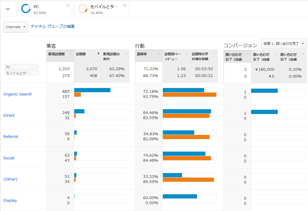Sort by 新規訪問の割合 column arrow

click(x=126, y=54)
